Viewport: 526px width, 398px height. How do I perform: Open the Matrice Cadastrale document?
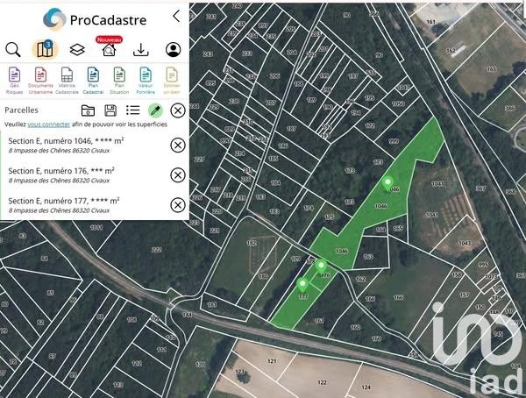click(x=68, y=80)
